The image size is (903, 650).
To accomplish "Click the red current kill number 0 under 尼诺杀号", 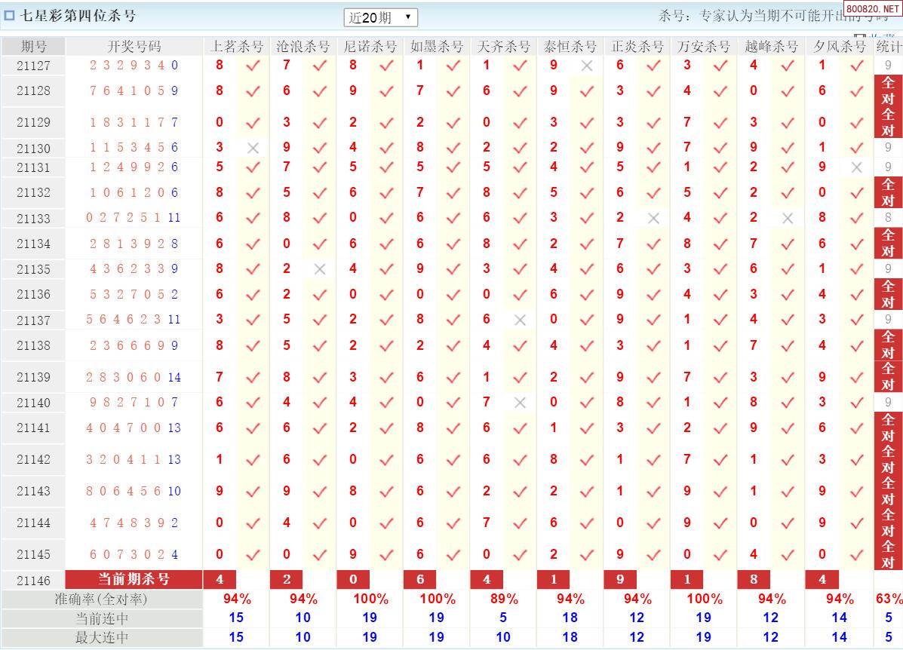I will point(353,579).
